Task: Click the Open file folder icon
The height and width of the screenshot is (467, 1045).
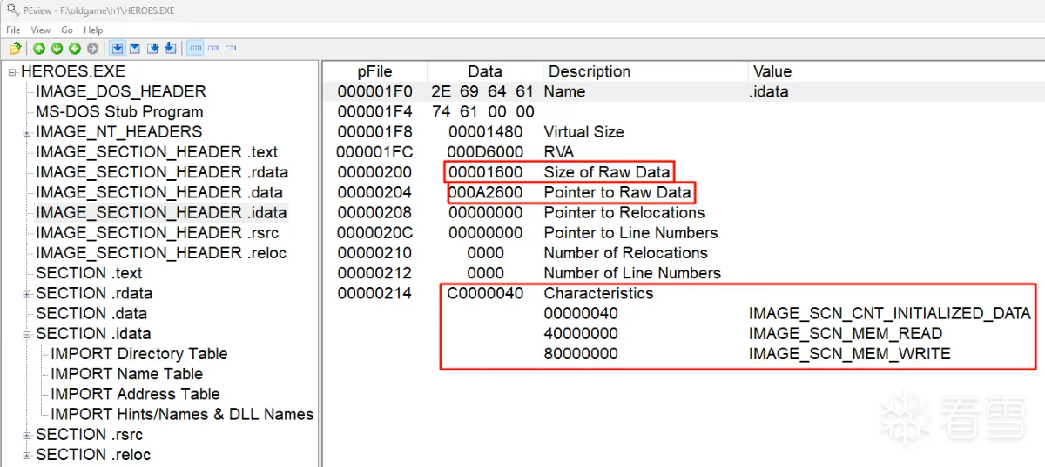Action: point(15,48)
